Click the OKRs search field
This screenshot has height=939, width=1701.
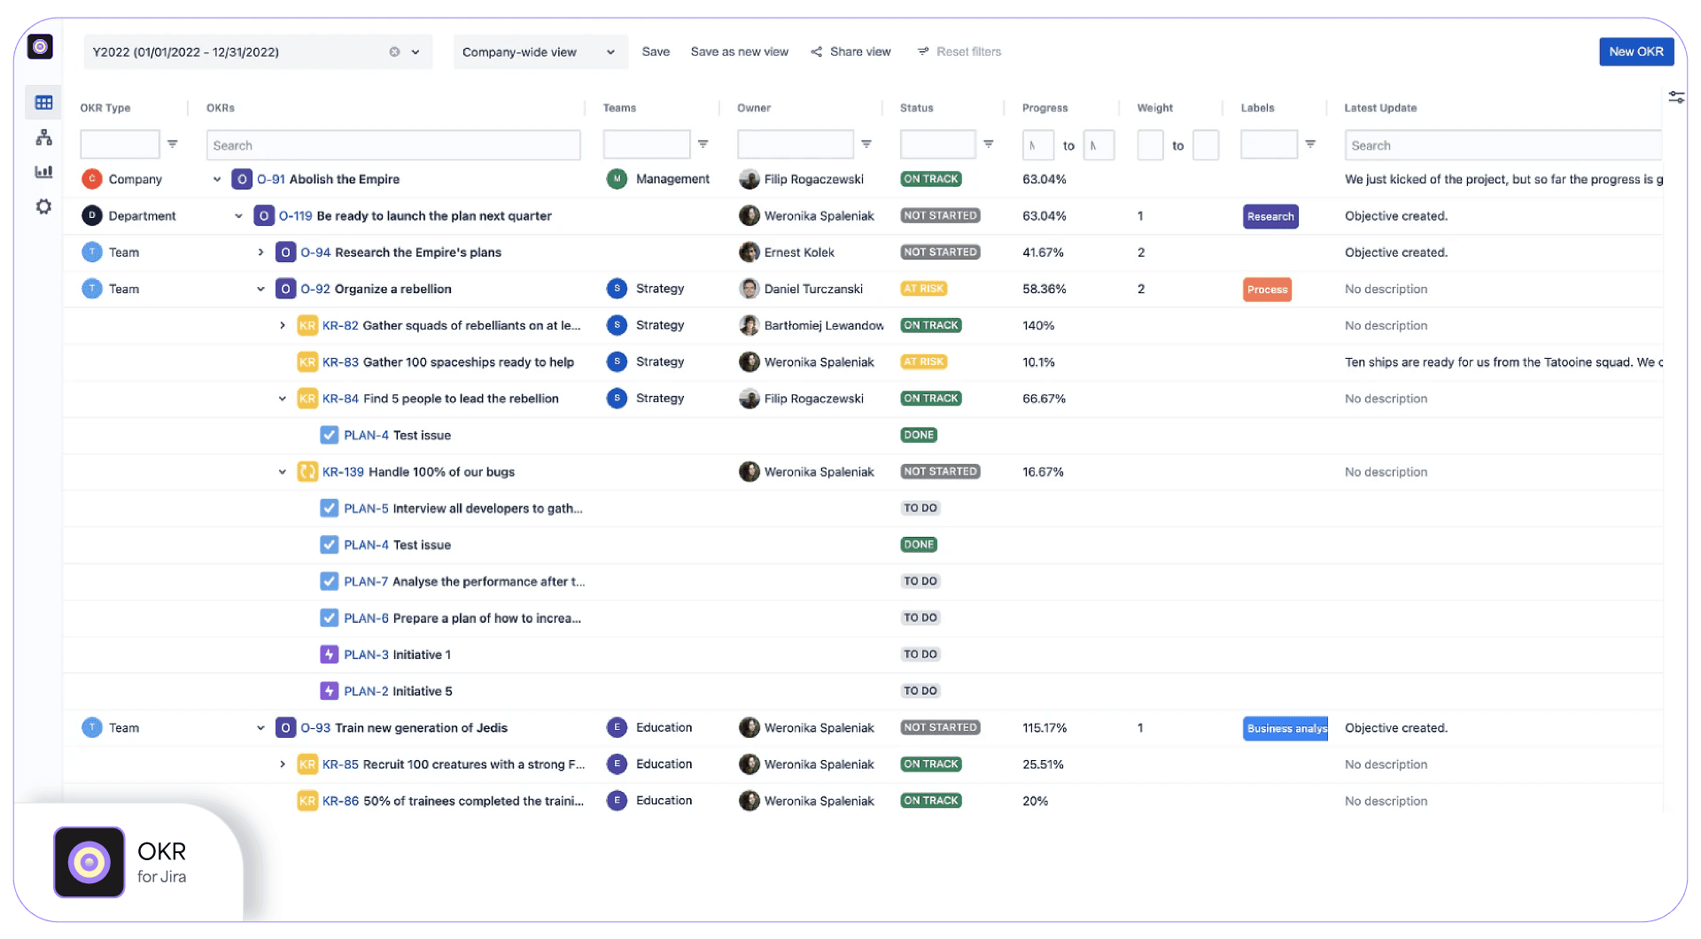point(393,145)
